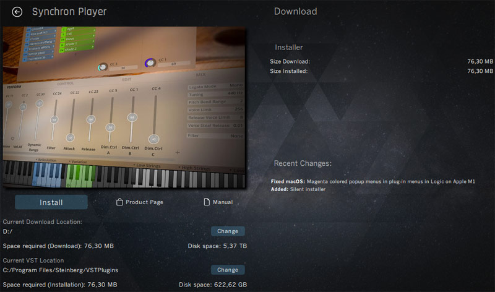Image resolution: width=495 pixels, height=292 pixels.
Task: Click the Attack fader handle
Action: click(x=70, y=137)
